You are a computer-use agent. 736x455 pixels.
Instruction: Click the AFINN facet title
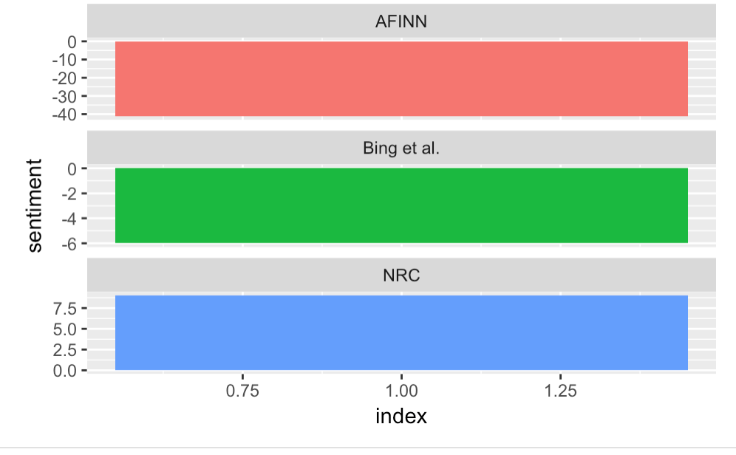coord(401,21)
